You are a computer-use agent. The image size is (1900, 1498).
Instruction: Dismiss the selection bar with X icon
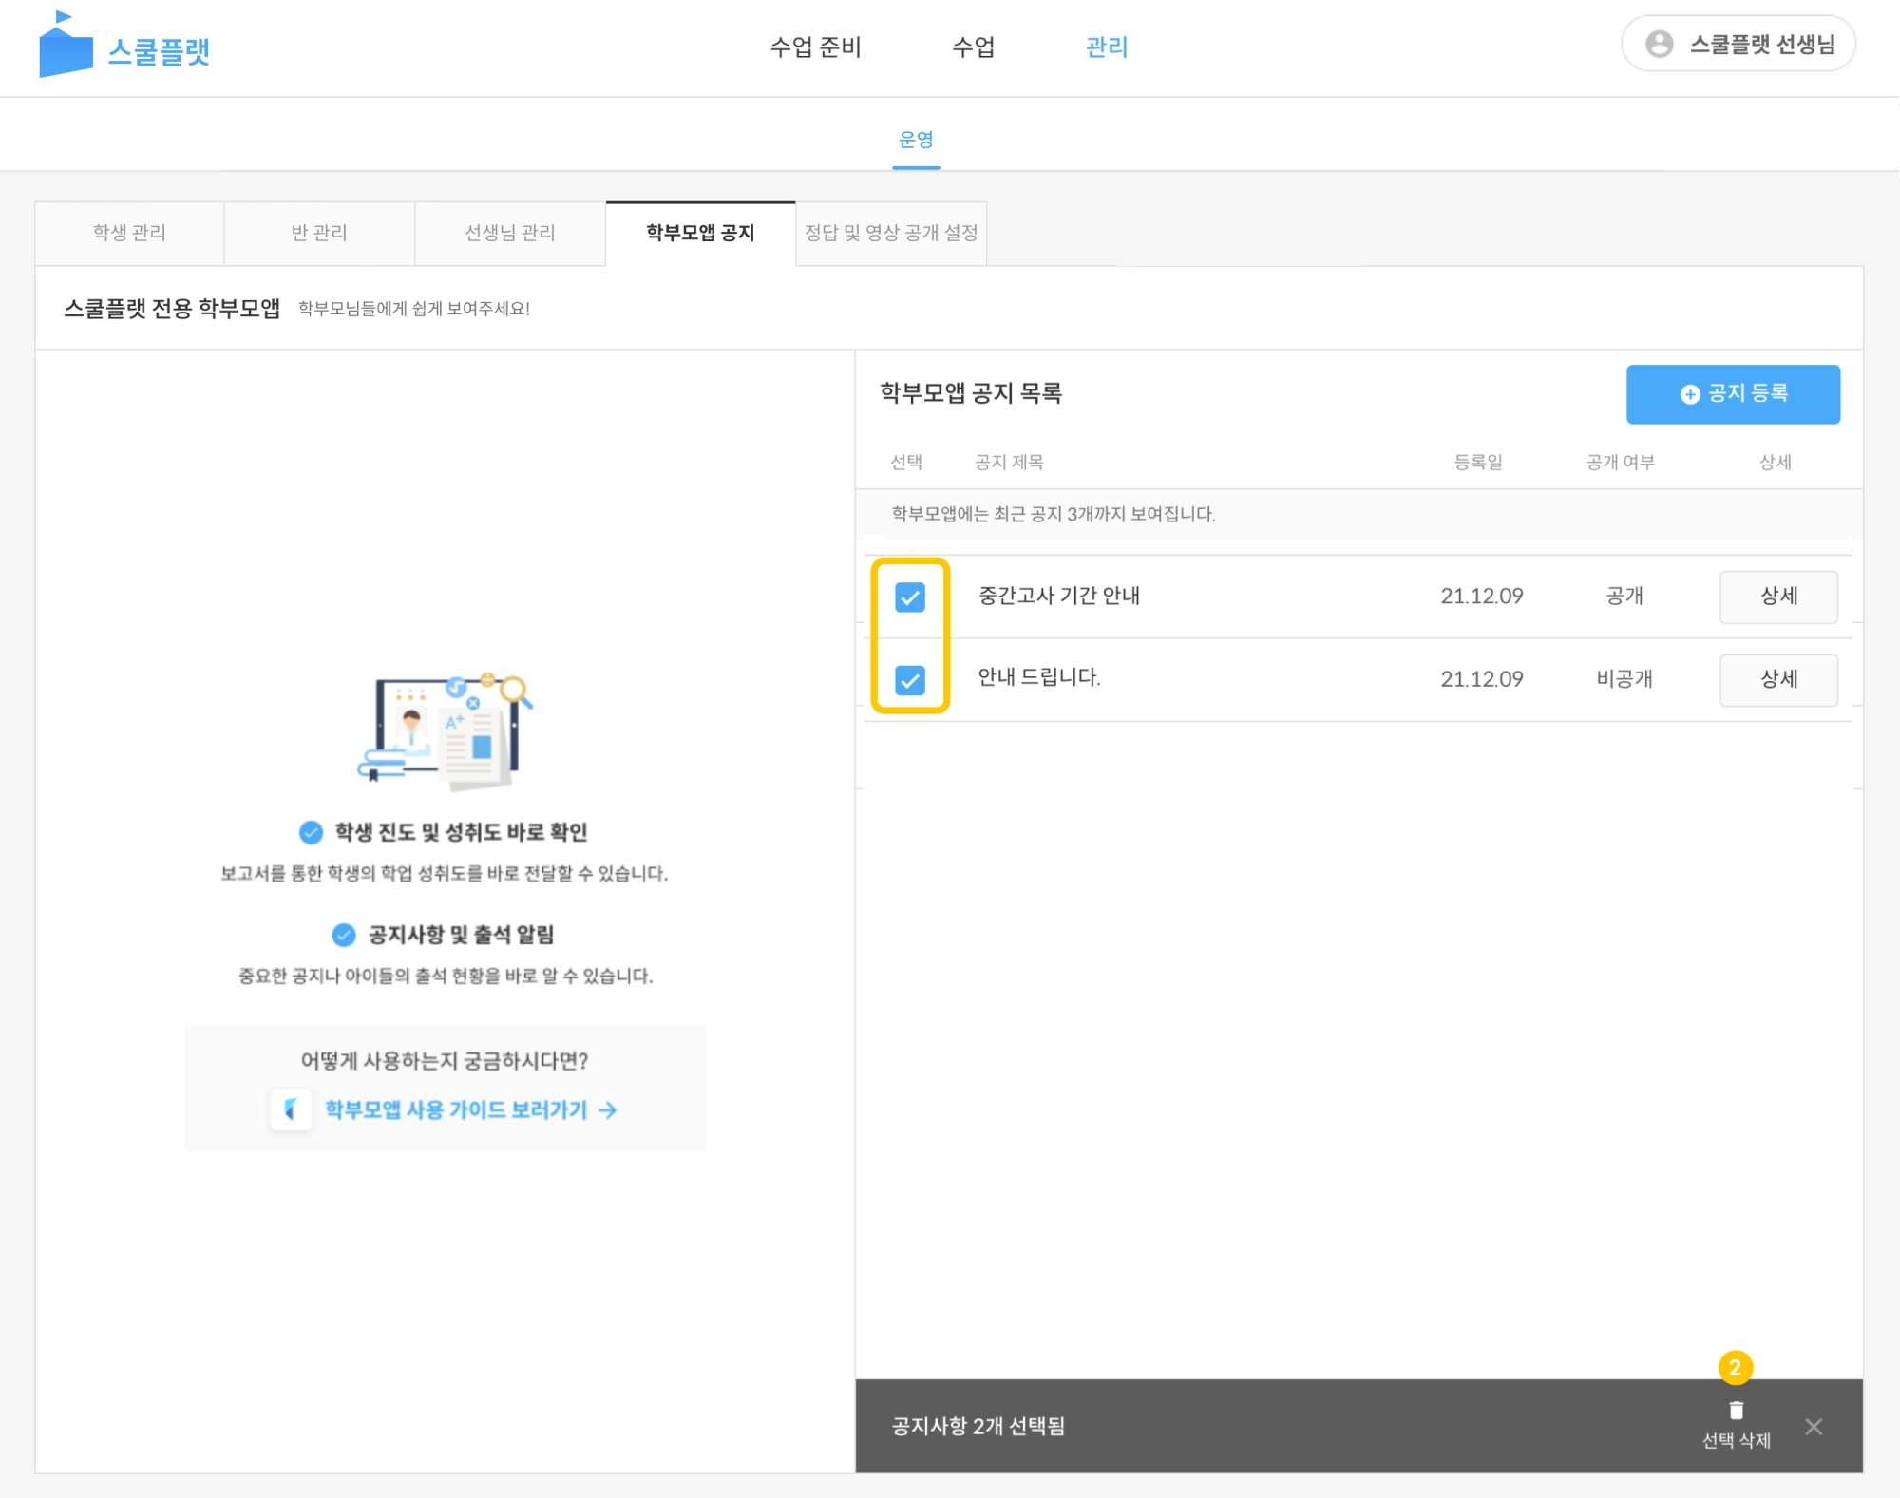tap(1813, 1426)
